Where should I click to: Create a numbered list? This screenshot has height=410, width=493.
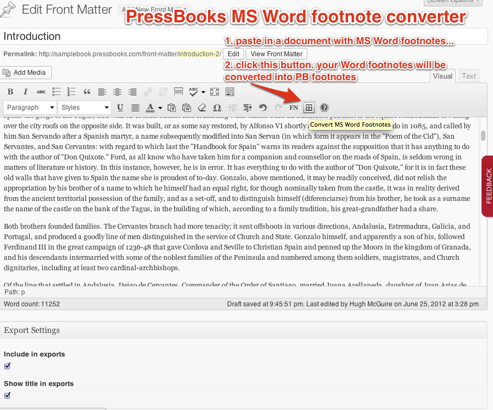(x=72, y=92)
